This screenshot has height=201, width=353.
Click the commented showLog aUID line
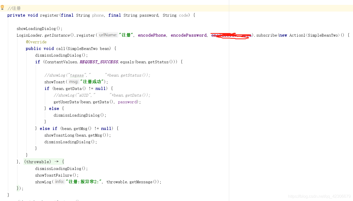click(102, 95)
